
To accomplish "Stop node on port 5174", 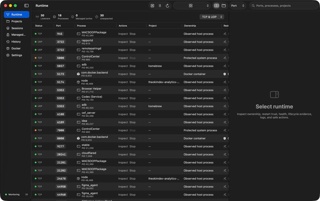I will click(x=133, y=82).
